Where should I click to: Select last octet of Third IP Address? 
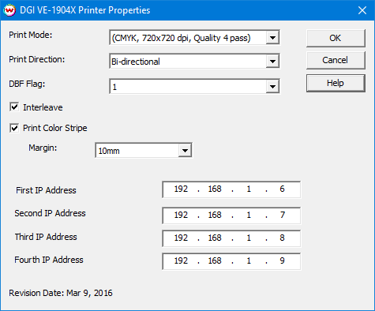coord(282,238)
